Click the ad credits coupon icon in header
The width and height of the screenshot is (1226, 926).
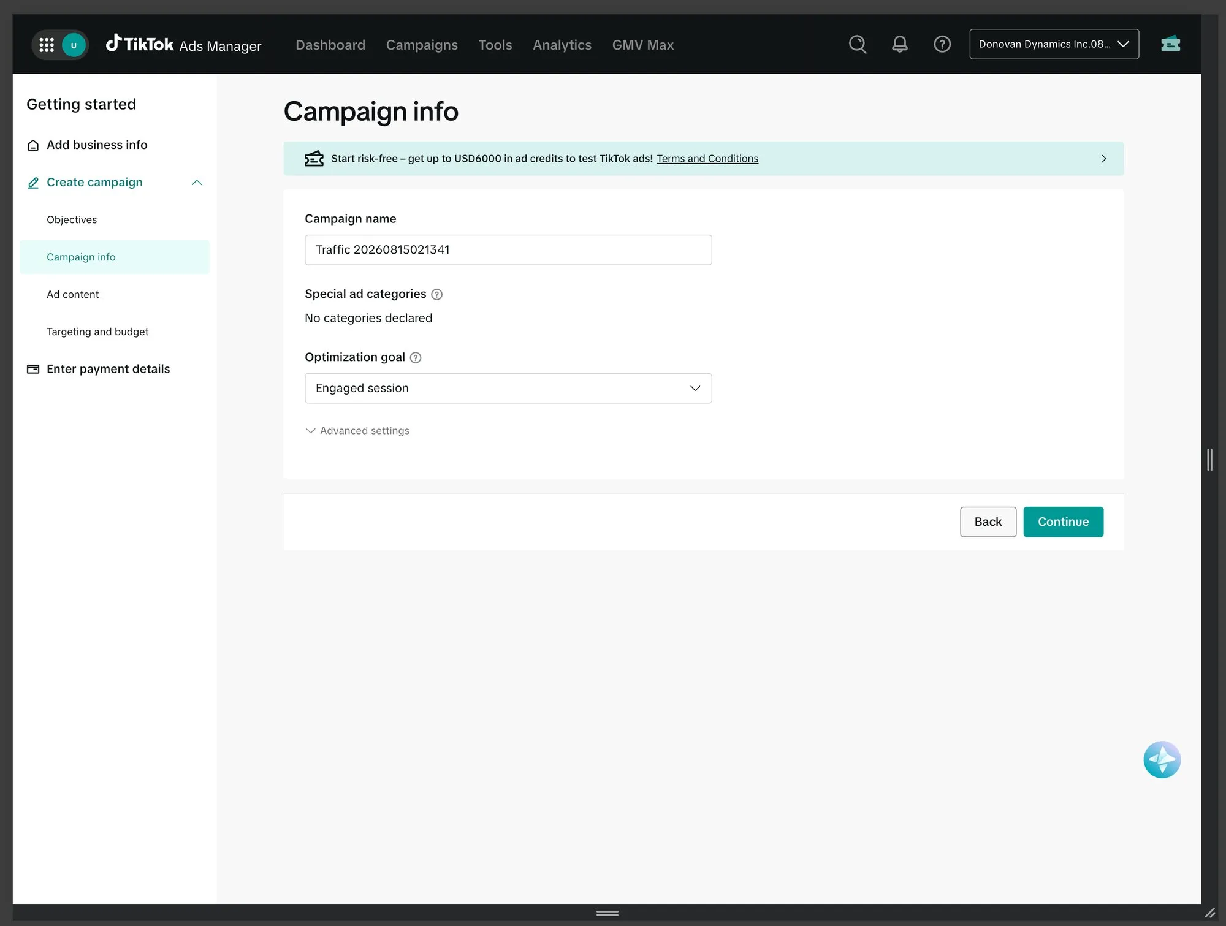(1170, 44)
